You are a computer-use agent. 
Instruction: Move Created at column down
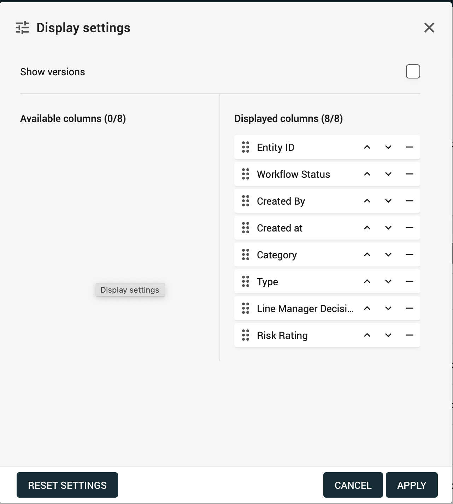[x=388, y=228]
